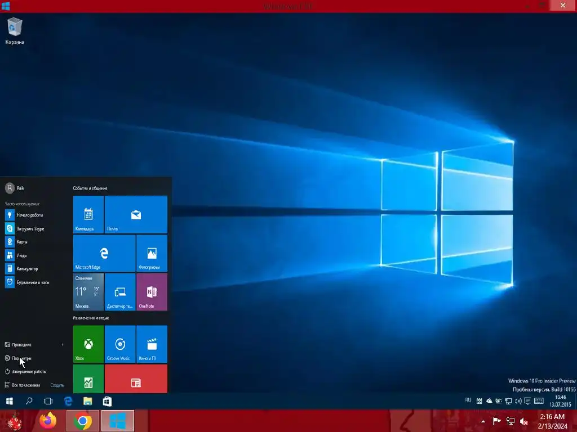This screenshot has width=577, height=432.
Task: Expand the Проводник jump list arrow
Action: 63,345
